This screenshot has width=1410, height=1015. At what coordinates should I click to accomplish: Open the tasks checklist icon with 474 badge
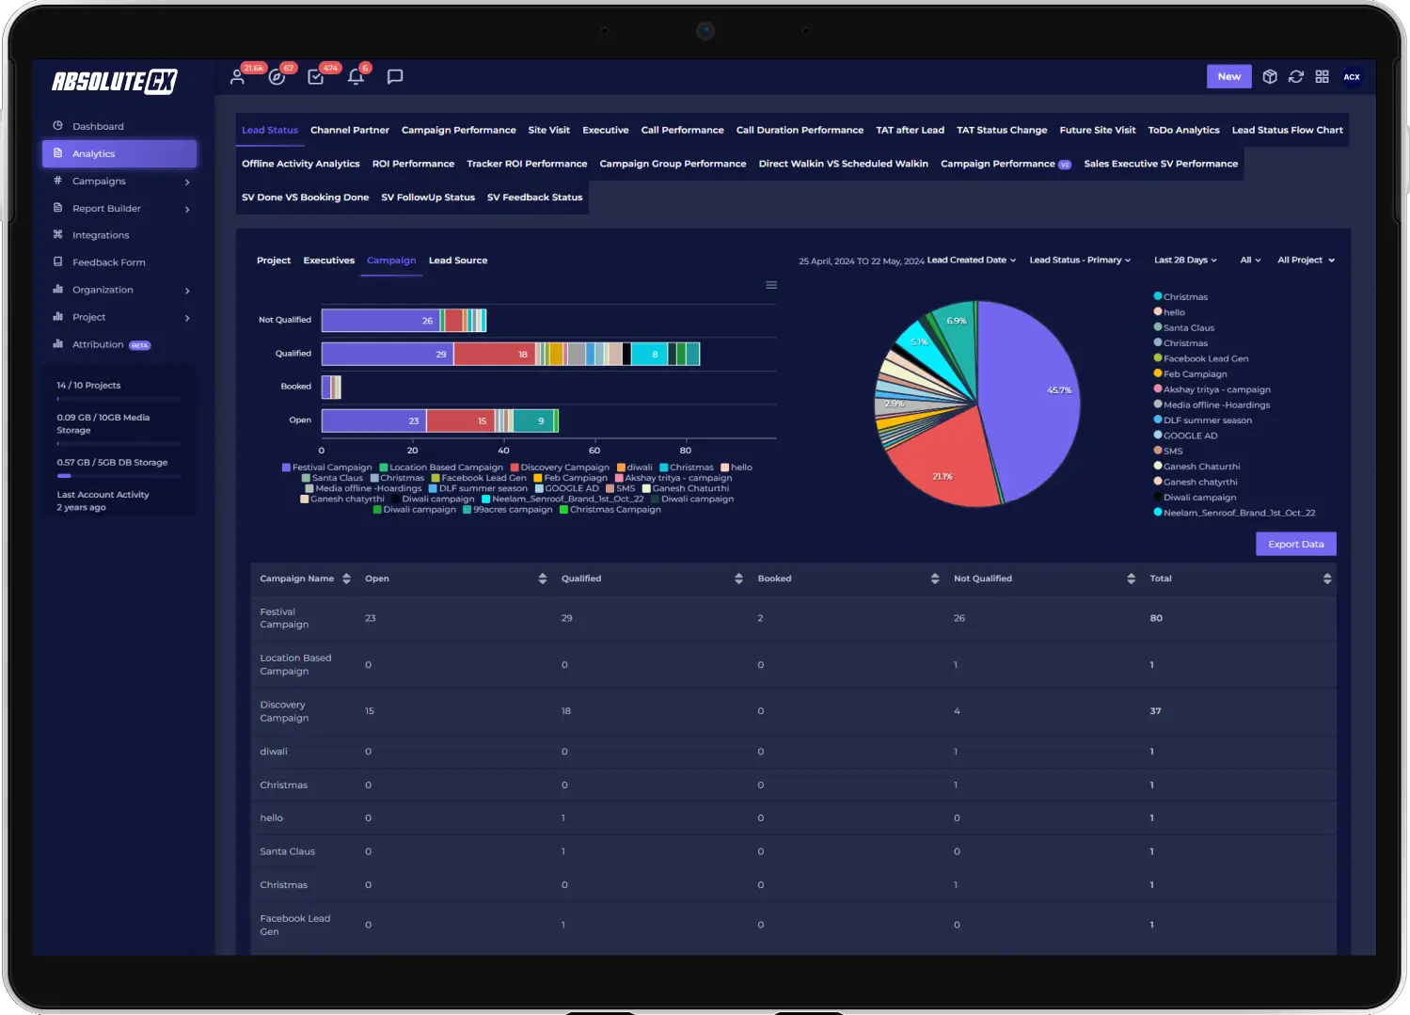tap(316, 77)
